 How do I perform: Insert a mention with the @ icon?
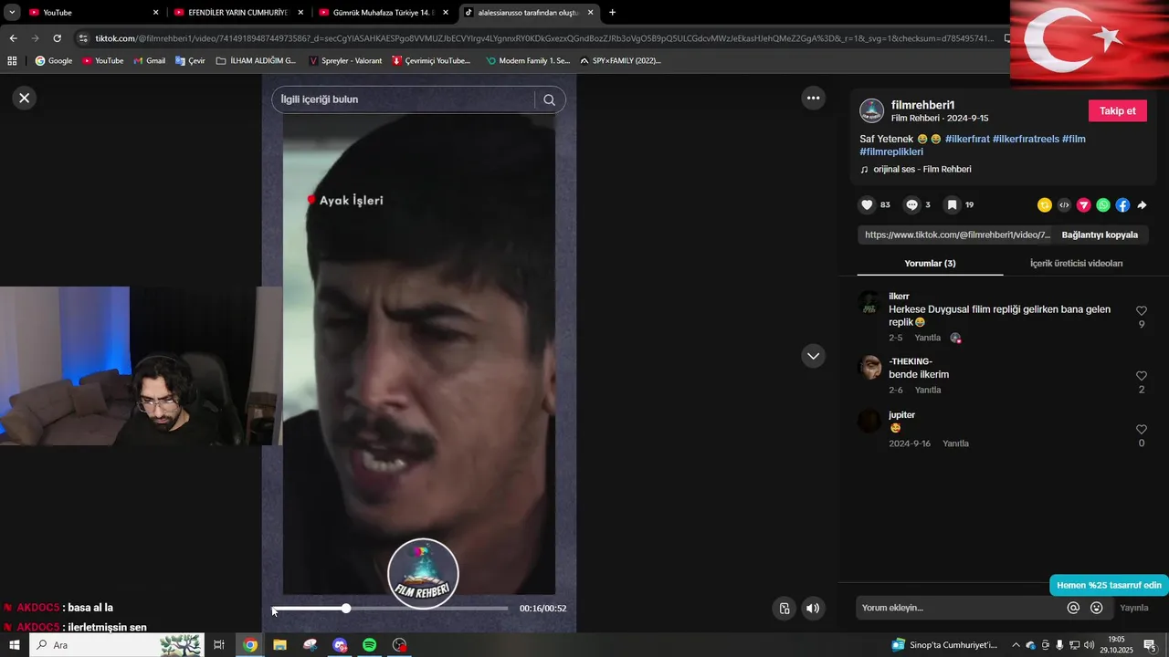pos(1073,608)
